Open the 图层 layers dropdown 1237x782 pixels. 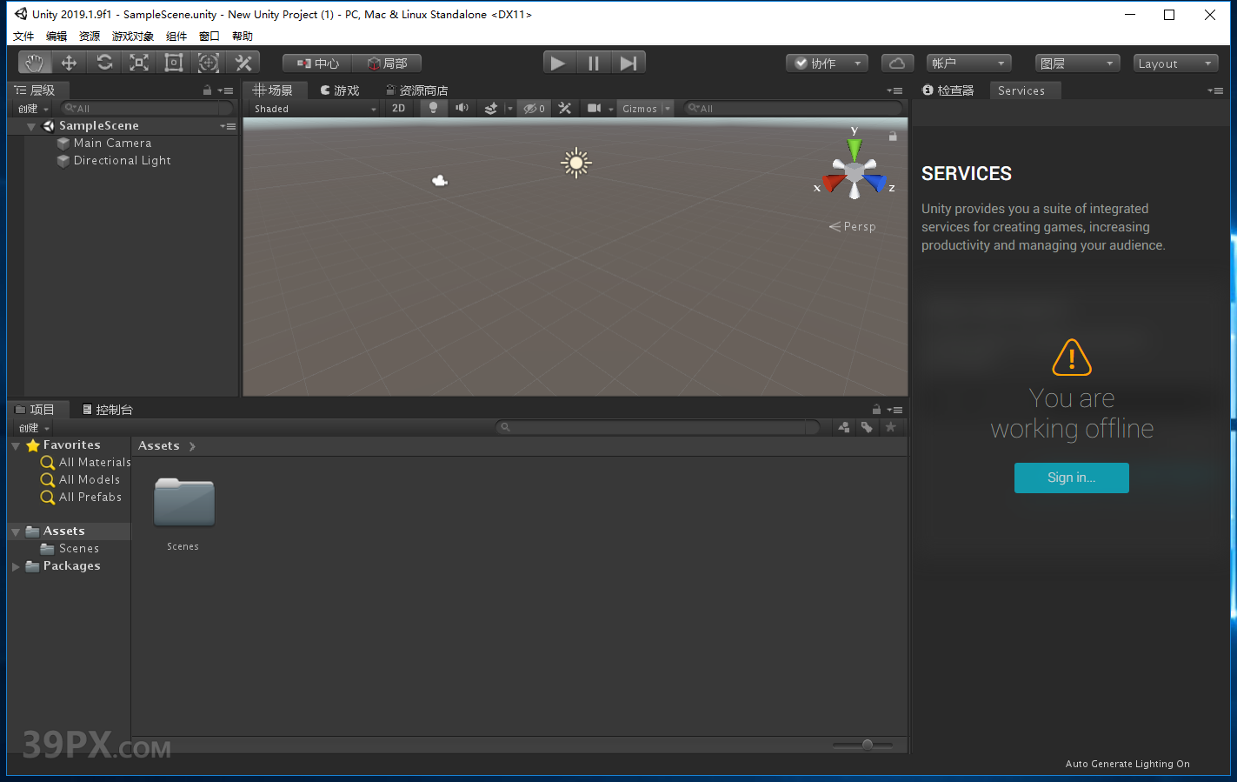(1077, 63)
